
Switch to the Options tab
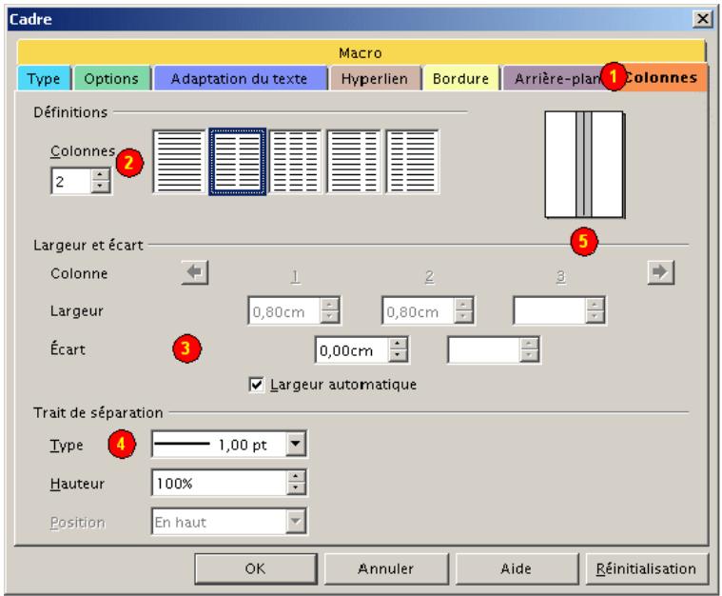click(111, 78)
